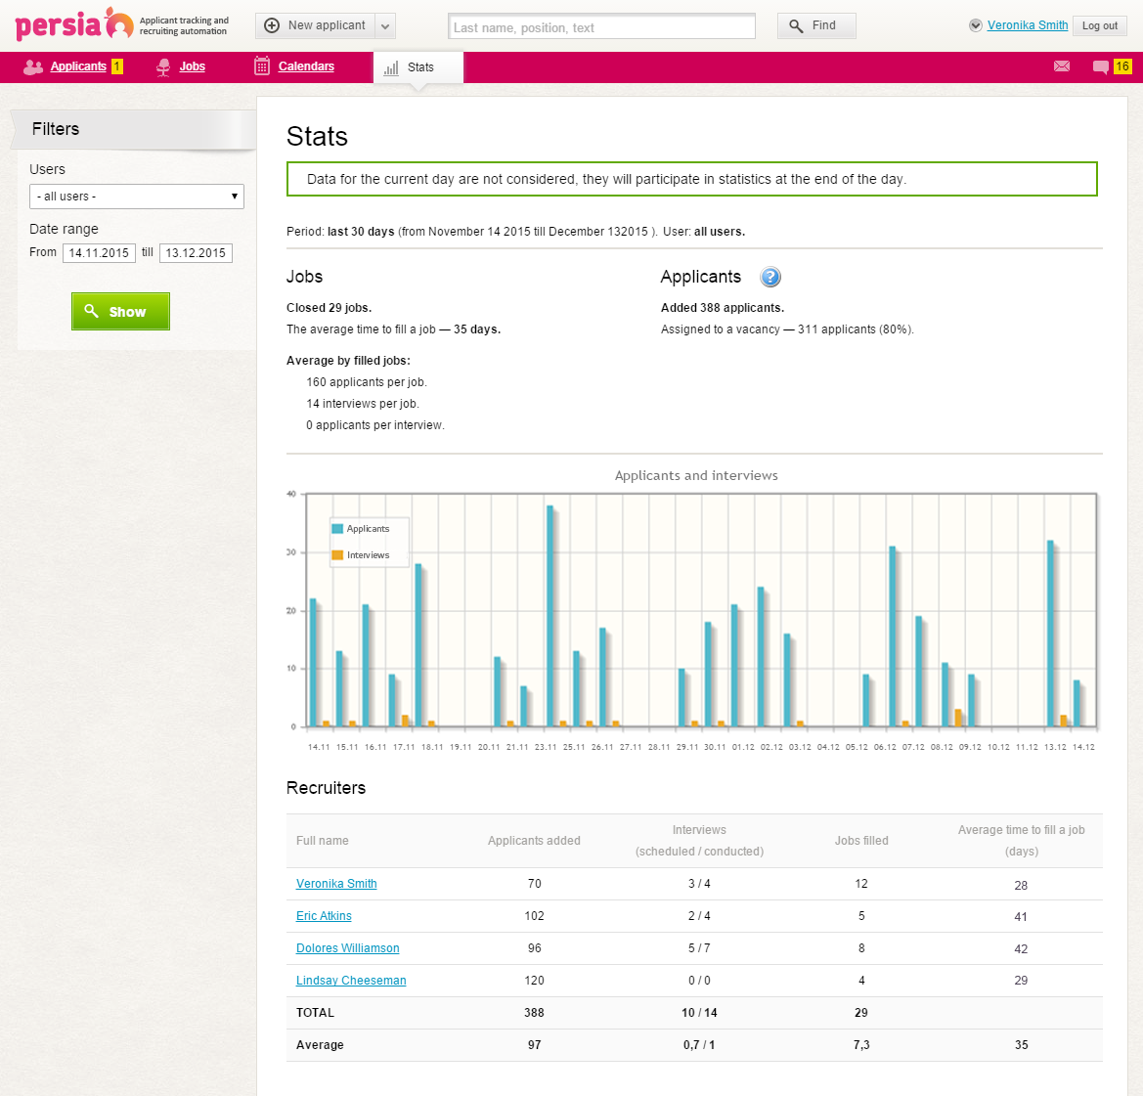Expand the New applicant dropdown arrow
Screen dimensions: 1143x1096
pyautogui.click(x=385, y=26)
